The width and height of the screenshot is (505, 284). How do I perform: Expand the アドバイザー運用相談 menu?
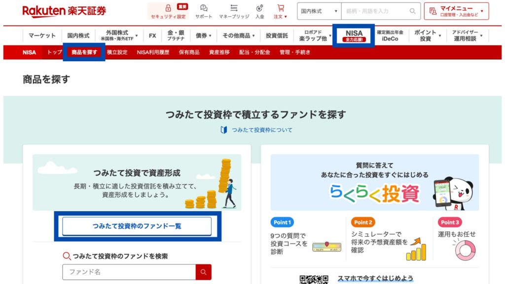pos(467,35)
